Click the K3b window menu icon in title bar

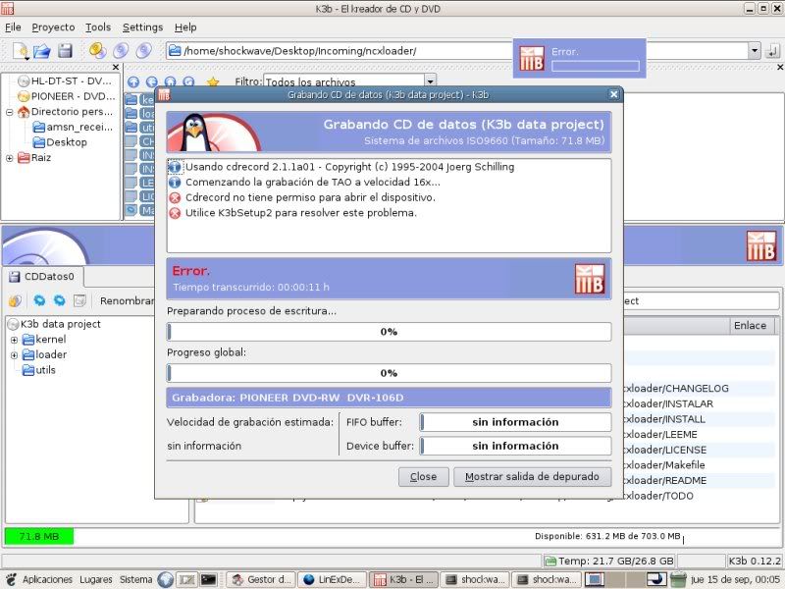(8, 8)
